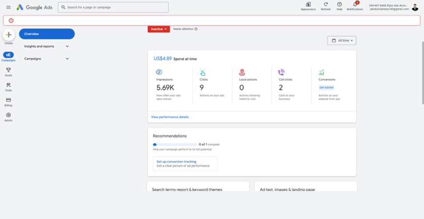The height and width of the screenshot is (219, 424).
Task: Click the 9 clicks value
Action: [x=202, y=88]
